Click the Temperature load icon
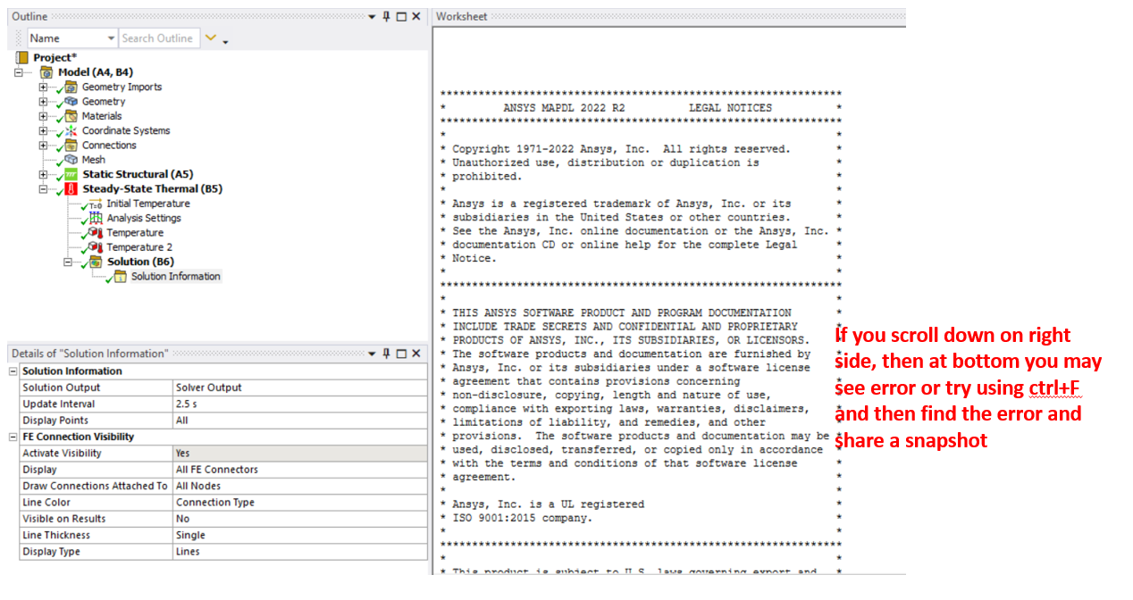Screen dimensions: 1133x600 pos(95,233)
